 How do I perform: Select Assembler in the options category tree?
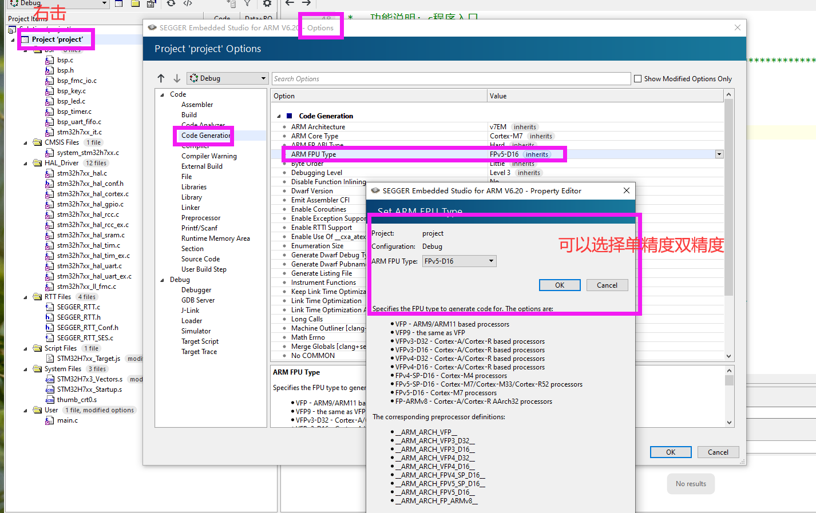tap(197, 105)
